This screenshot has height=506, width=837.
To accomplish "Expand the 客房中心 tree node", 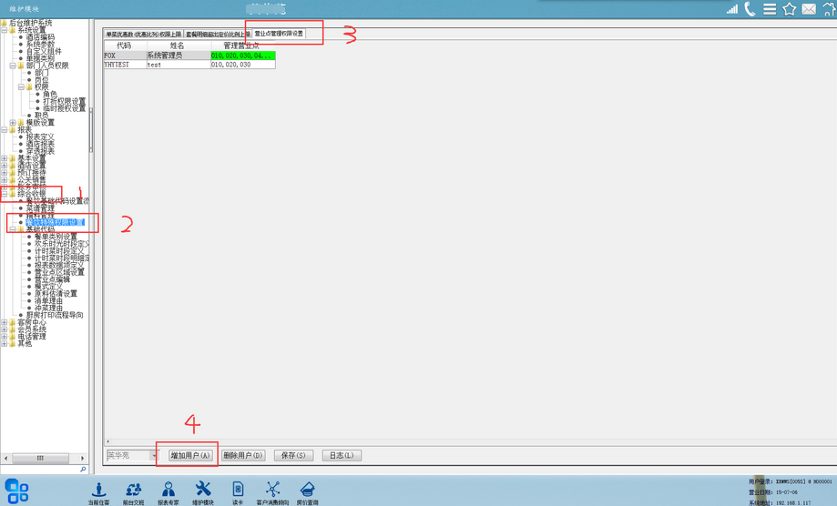I will pos(5,322).
